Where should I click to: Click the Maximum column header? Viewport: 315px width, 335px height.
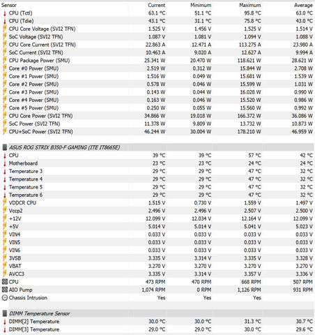[x=250, y=5]
